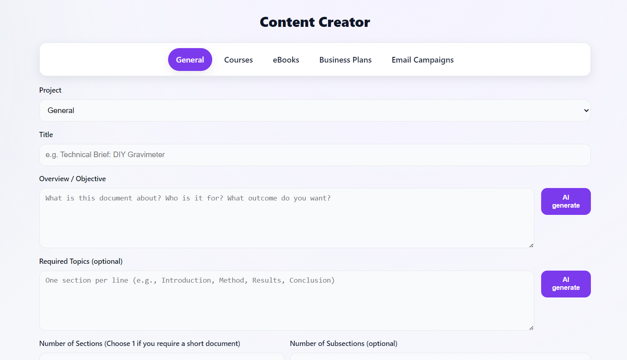Click the Required Topics (optional) label
The height and width of the screenshot is (360, 627).
click(x=81, y=261)
